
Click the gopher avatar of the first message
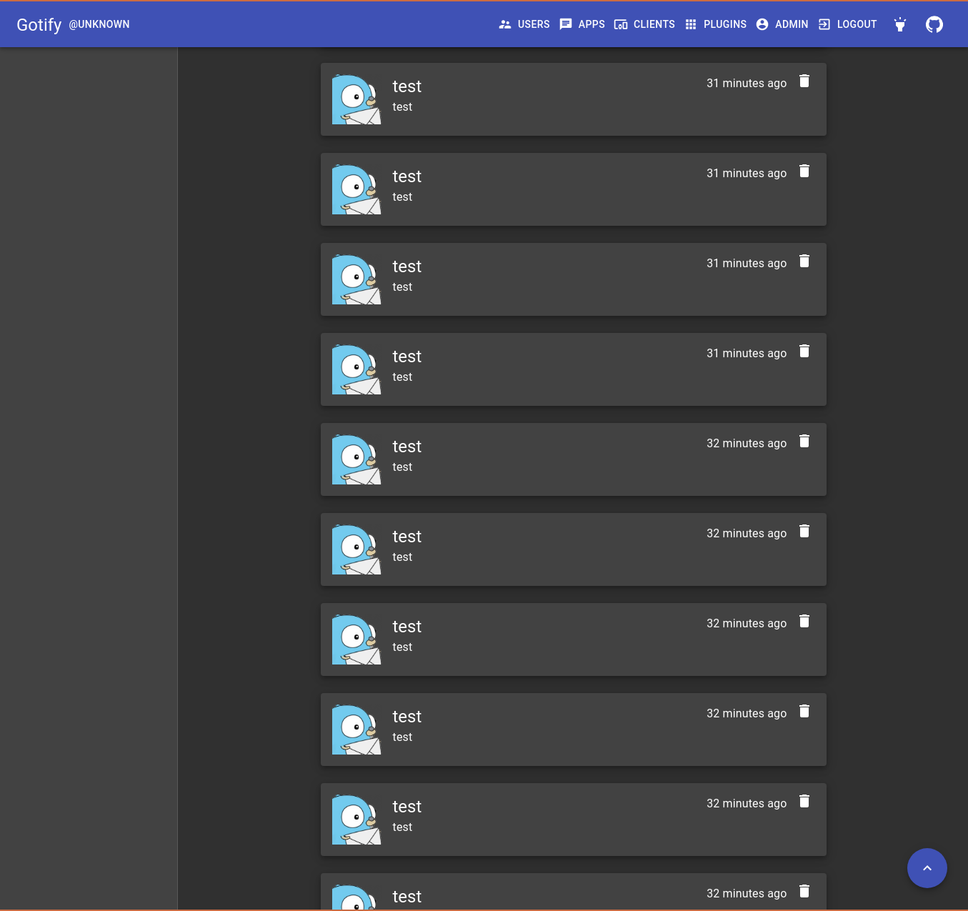click(x=356, y=99)
